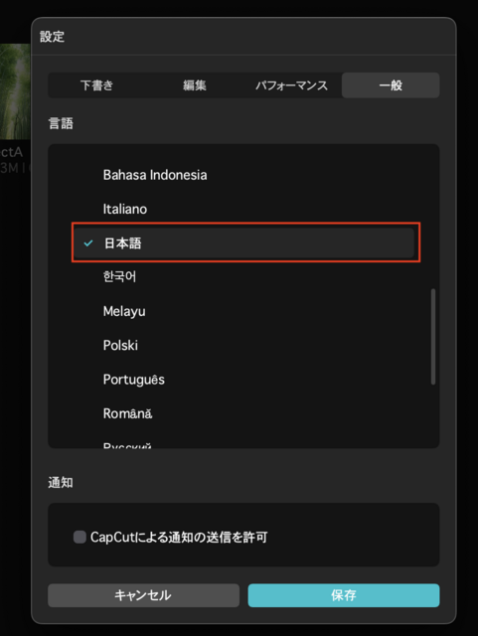
Task: Click the キャンセル button
Action: [x=143, y=595]
